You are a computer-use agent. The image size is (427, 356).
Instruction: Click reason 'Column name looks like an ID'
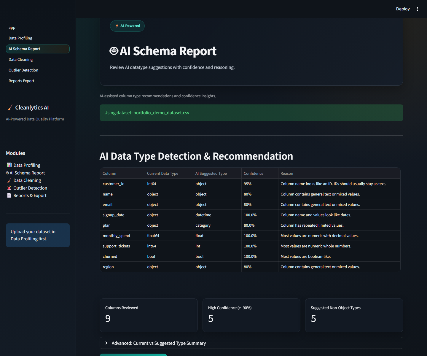(x=339, y=184)
